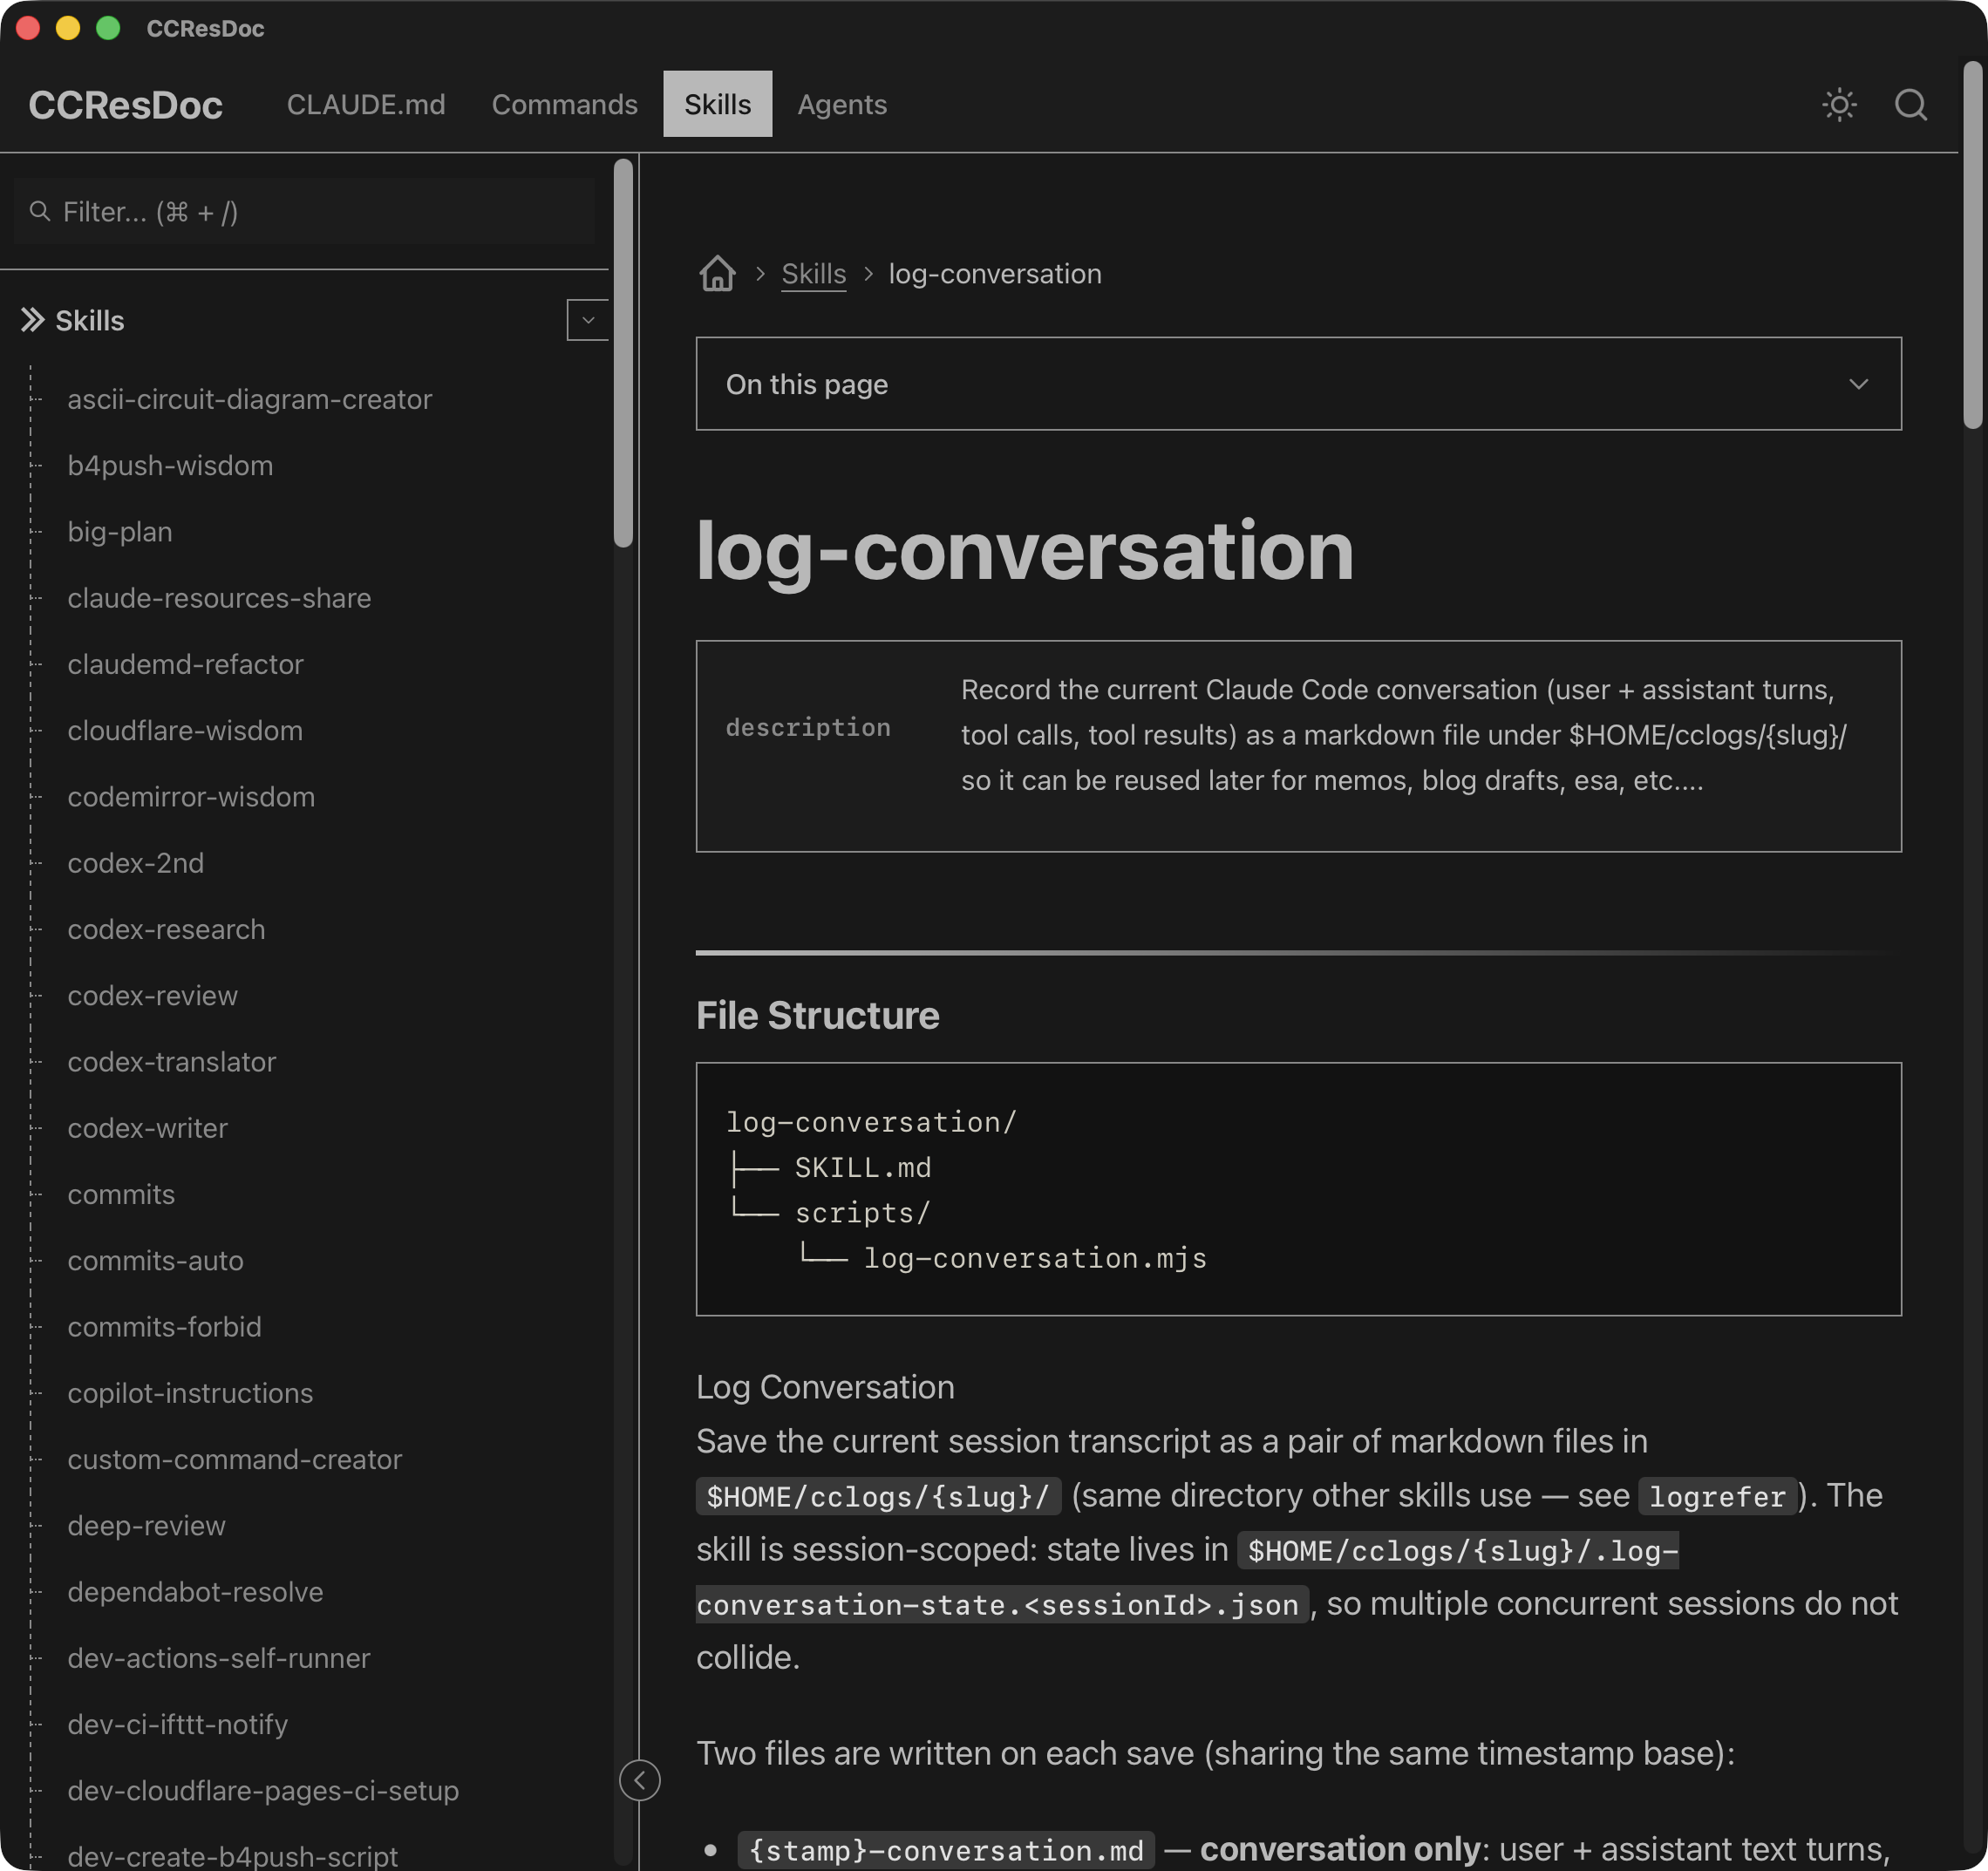
Task: Select codex-review skill
Action: (x=152, y=995)
